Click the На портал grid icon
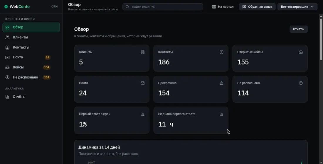The width and height of the screenshot is (323, 164). pos(214,7)
